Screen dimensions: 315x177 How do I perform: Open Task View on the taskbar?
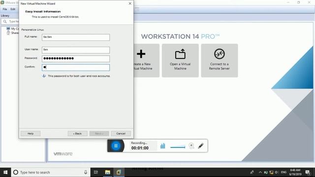point(96,172)
